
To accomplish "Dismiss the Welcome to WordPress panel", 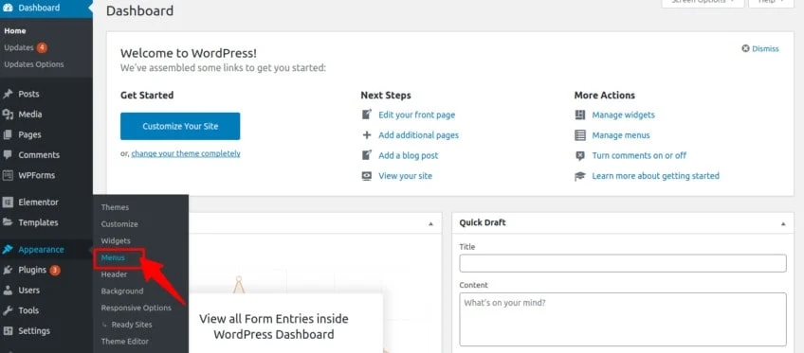I will (x=760, y=48).
